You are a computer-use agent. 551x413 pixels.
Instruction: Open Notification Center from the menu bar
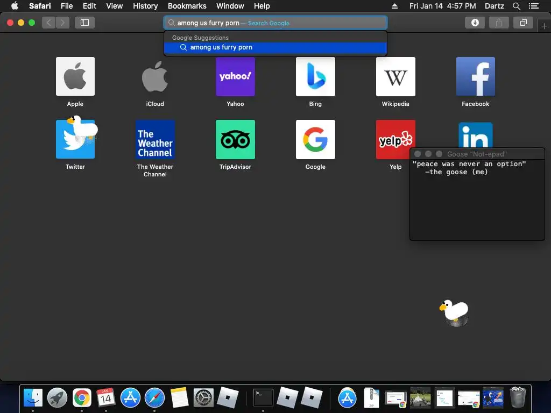pos(533,6)
